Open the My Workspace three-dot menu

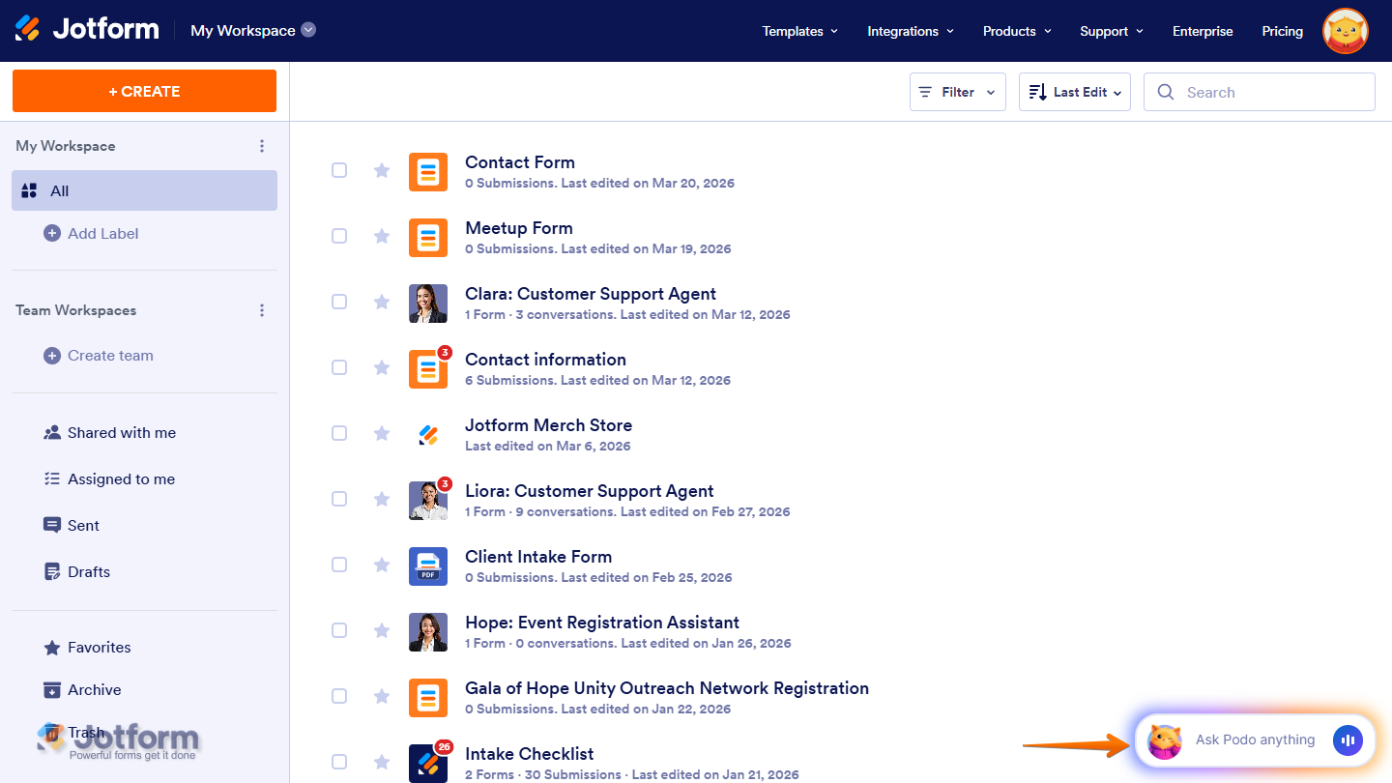pos(262,145)
